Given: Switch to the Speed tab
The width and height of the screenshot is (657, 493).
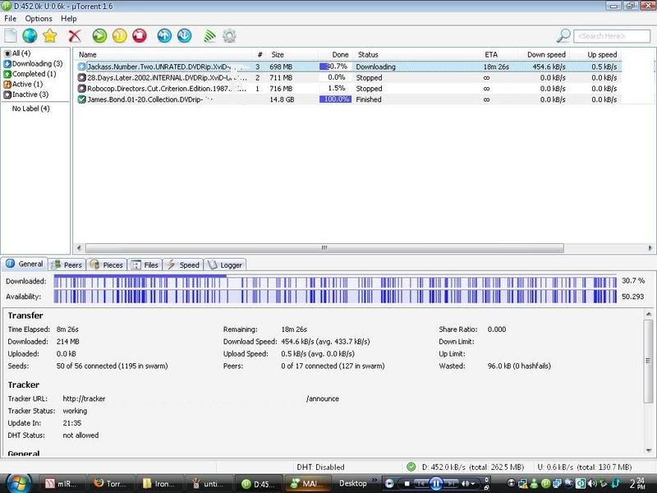Looking at the screenshot, I should pos(183,265).
